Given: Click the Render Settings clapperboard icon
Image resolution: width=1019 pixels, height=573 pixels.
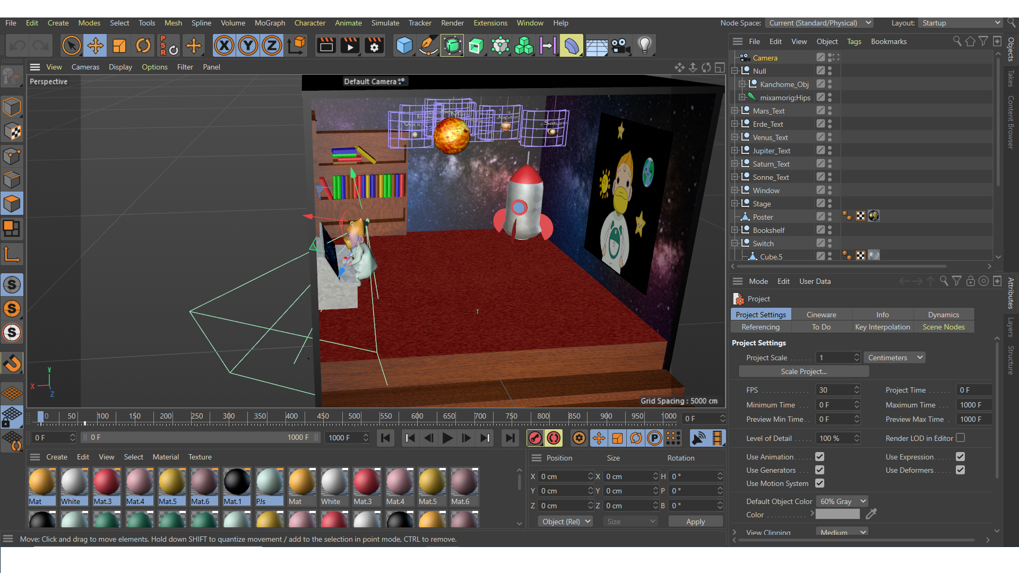Looking at the screenshot, I should [374, 46].
